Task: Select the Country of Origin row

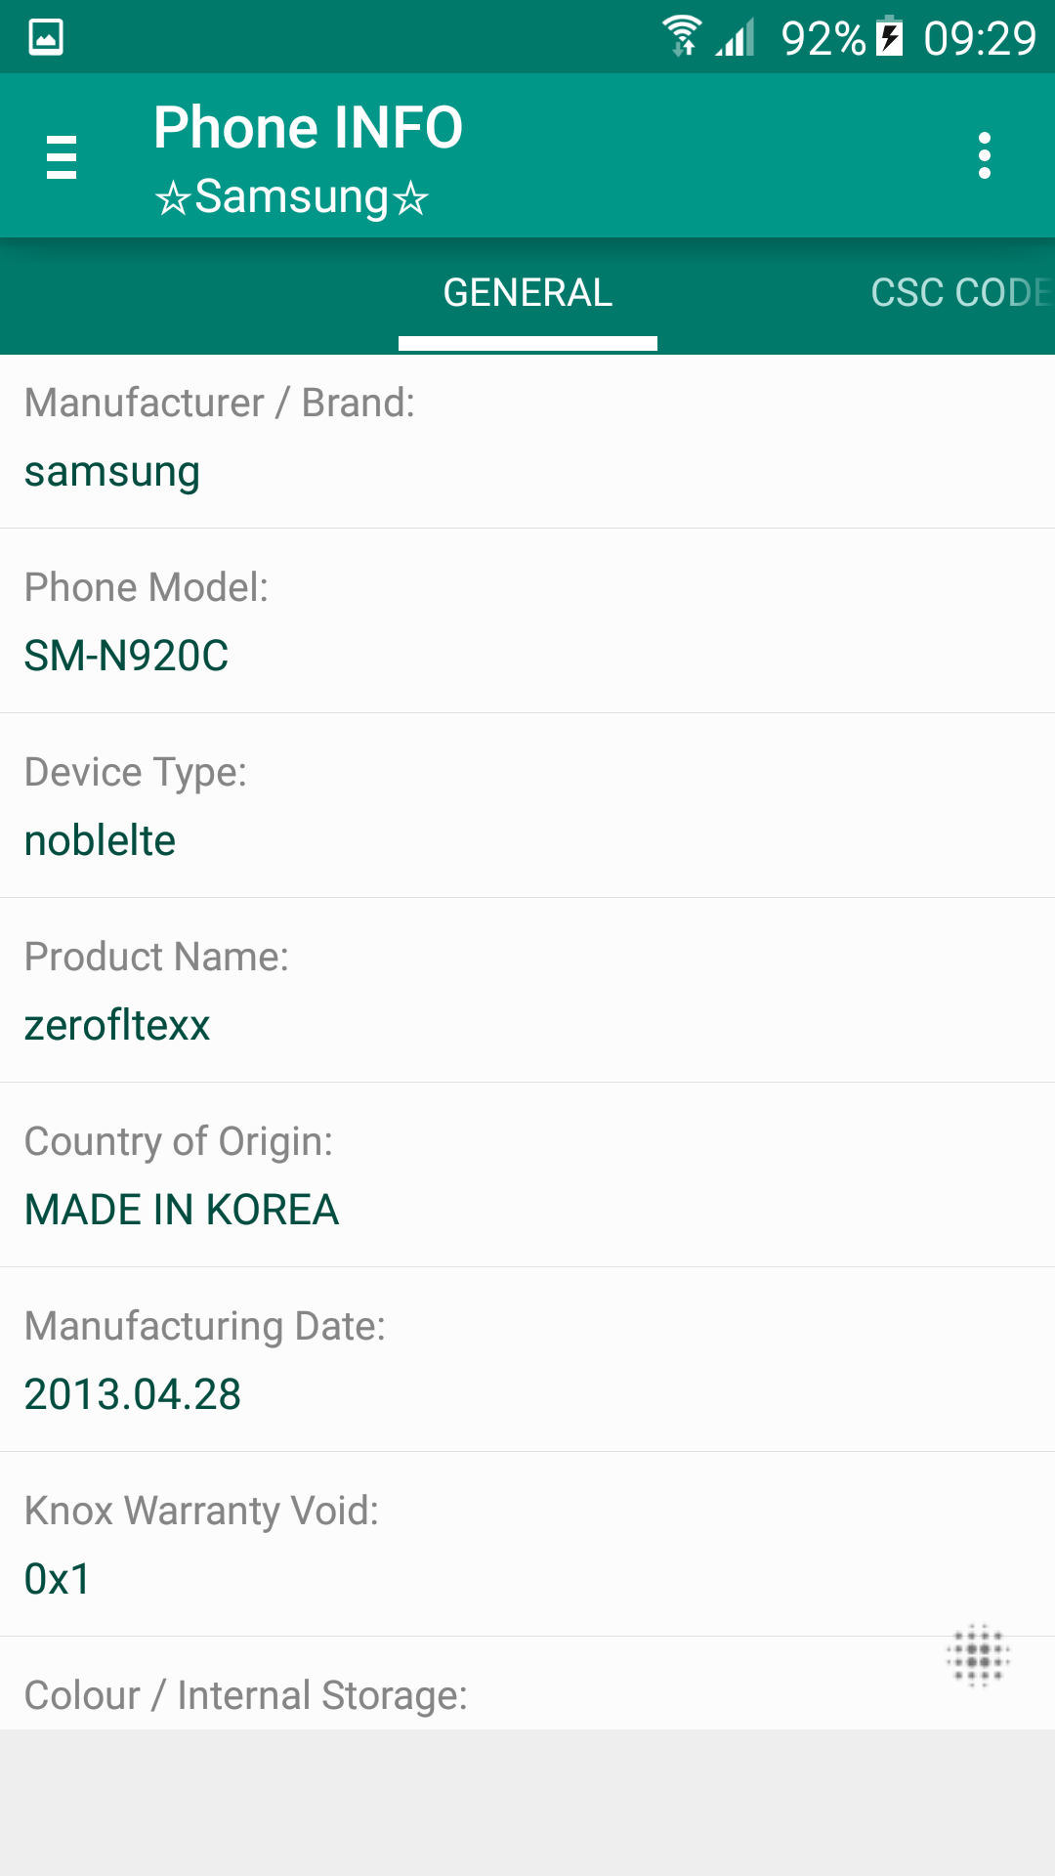Action: click(527, 1175)
